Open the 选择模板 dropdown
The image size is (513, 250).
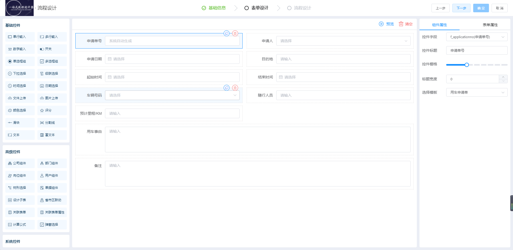point(477,92)
